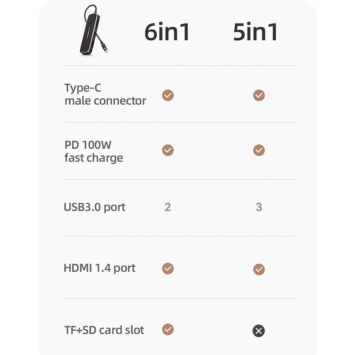The width and height of the screenshot is (355, 355).
Task: Click the HDMI 1.4 port label
Action: [99, 268]
